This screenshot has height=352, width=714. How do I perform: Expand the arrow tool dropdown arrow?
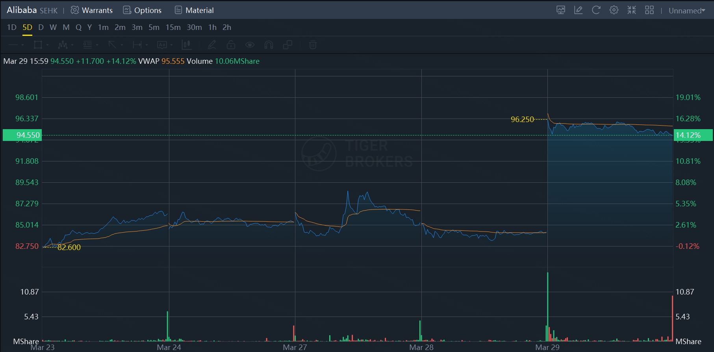coord(122,45)
